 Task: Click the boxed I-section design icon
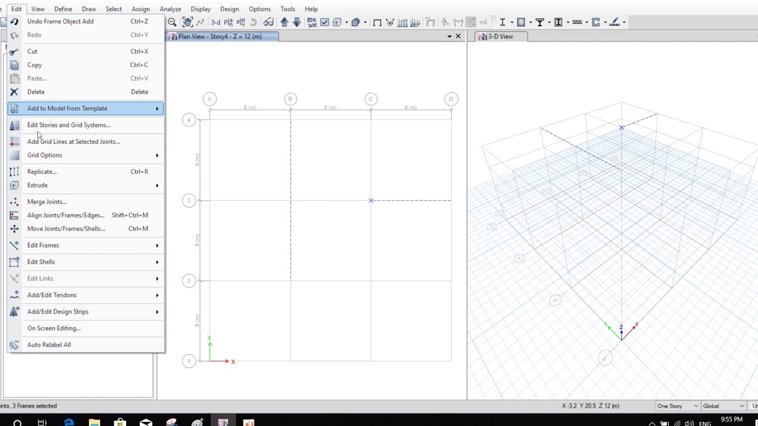click(x=558, y=22)
